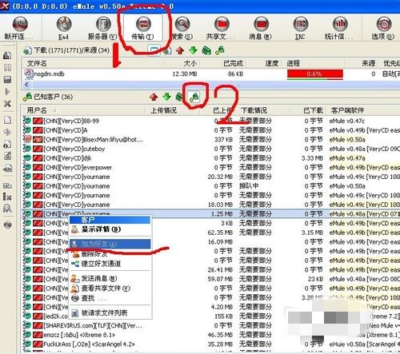Screen dimensions: 400x354
Task: Click the Disconnect (断开连接) toolbar button
Action: tap(20, 28)
